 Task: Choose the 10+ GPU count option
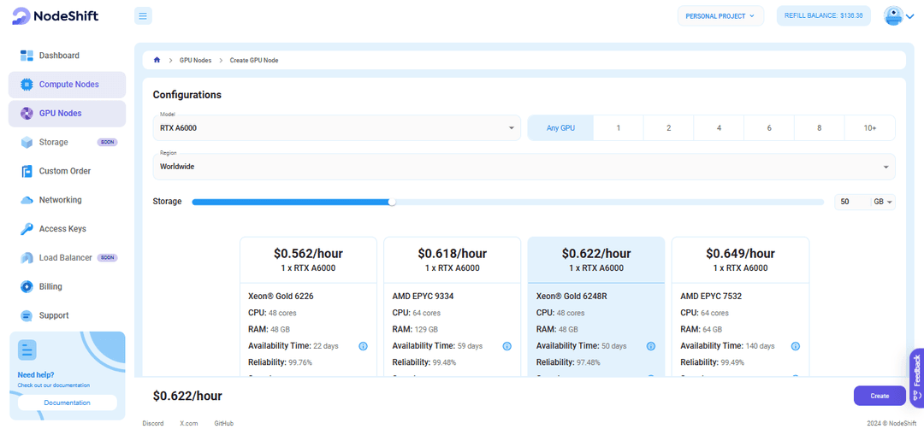(x=869, y=127)
